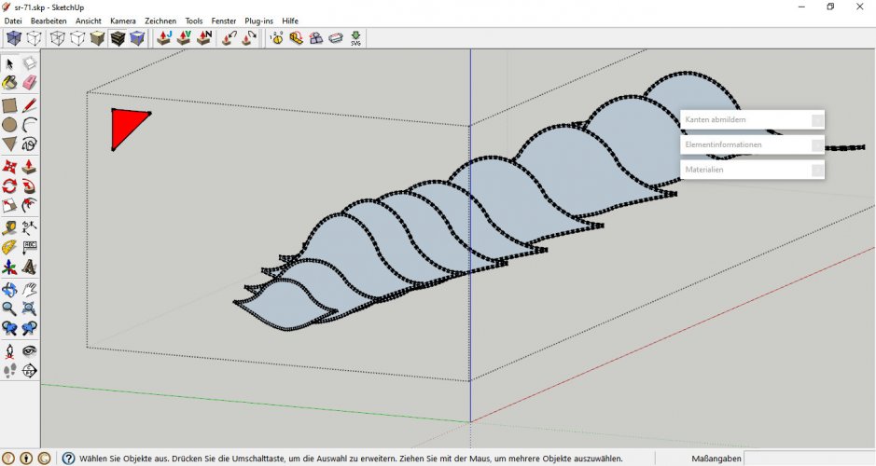876x466 pixels.
Task: Expand the Elementinformationen panel
Action: pyautogui.click(x=752, y=144)
